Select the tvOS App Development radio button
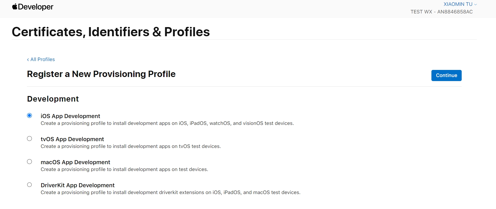 [x=29, y=139]
